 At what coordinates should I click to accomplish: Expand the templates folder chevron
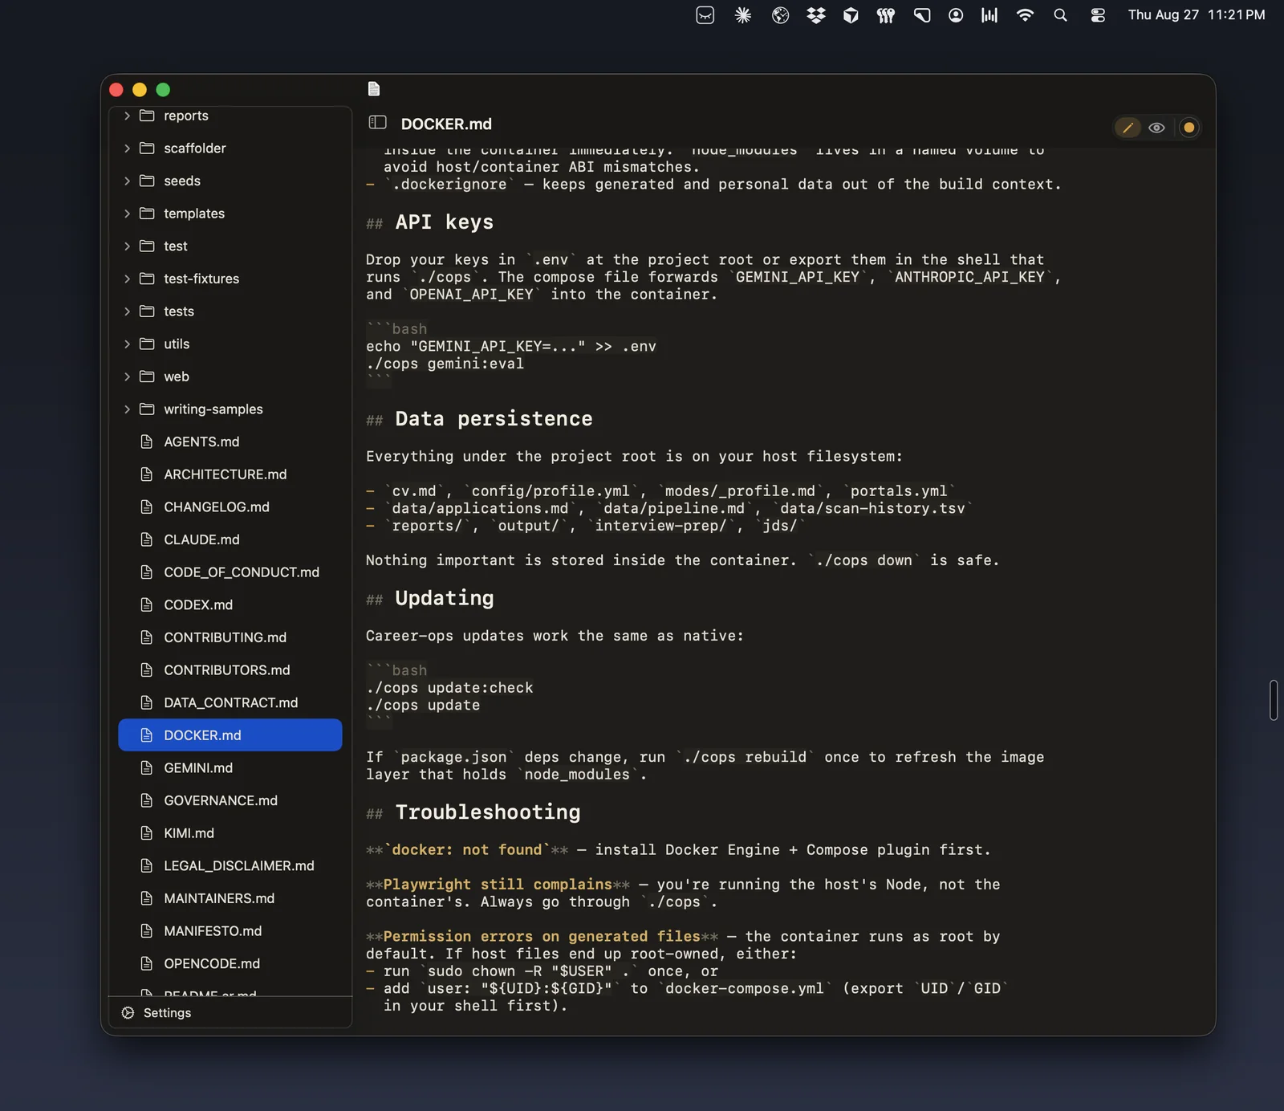tap(127, 214)
